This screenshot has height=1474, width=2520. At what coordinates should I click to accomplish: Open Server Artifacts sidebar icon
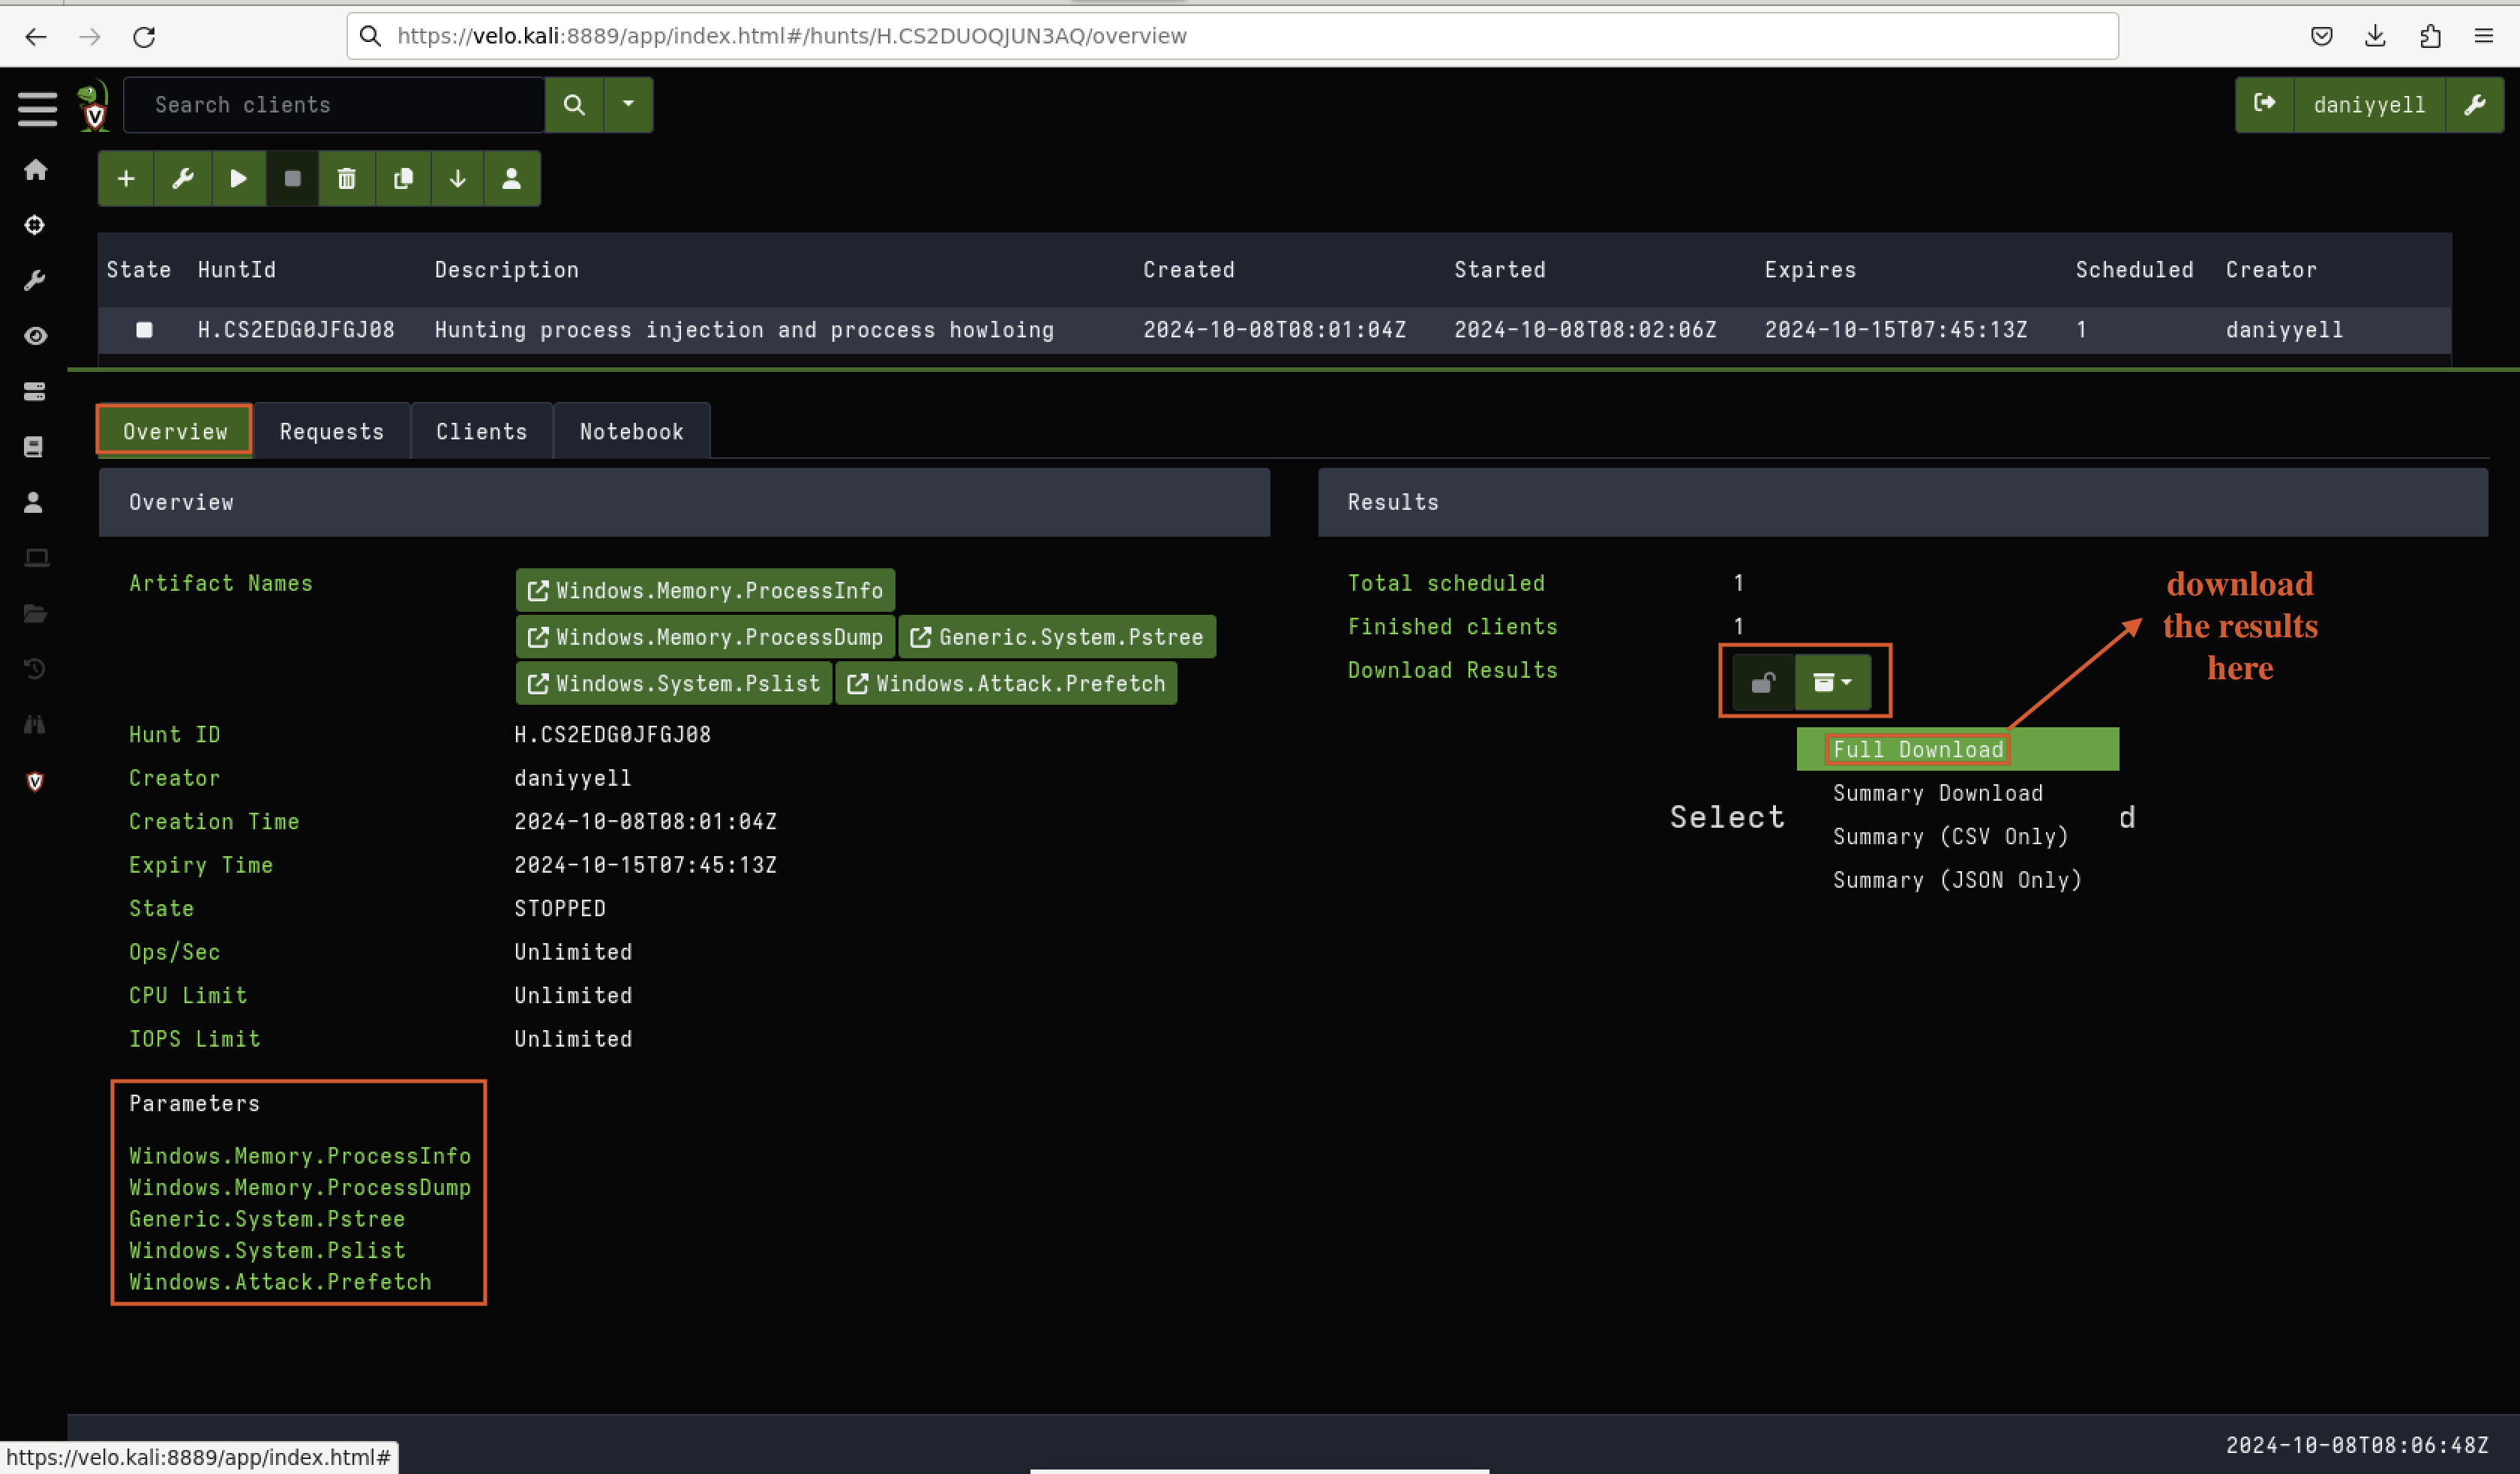[35, 391]
